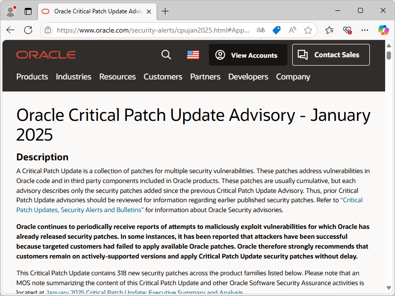Click the browser Back arrow
Image resolution: width=395 pixels, height=296 pixels.
point(10,30)
